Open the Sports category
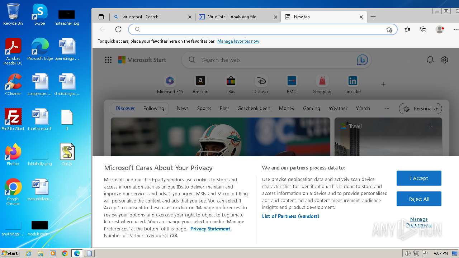459x258 pixels. pos(204,108)
